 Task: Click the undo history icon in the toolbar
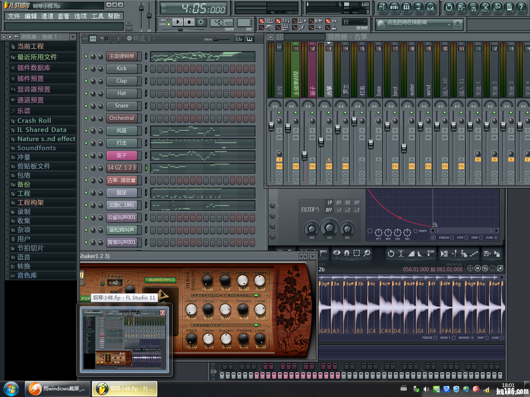(x=449, y=7)
